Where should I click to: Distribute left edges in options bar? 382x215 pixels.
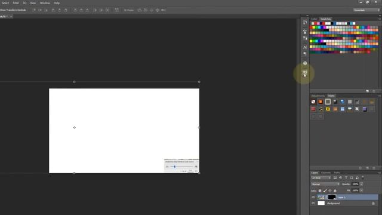click(x=95, y=10)
